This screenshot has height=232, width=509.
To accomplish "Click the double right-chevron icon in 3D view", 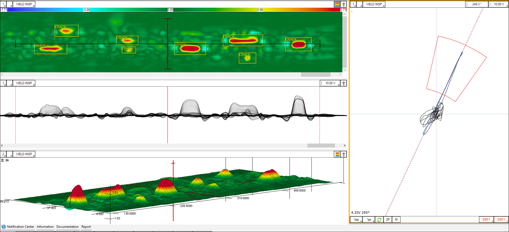I will (x=7, y=160).
